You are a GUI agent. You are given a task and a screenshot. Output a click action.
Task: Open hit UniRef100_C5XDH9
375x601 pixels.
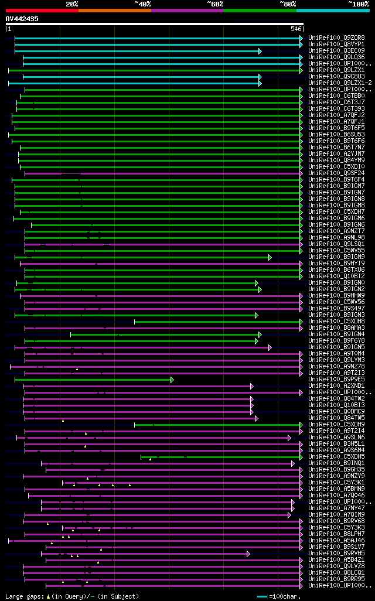point(337,424)
